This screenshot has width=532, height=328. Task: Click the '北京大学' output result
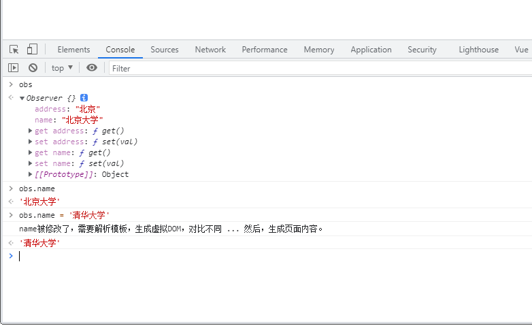coord(39,201)
